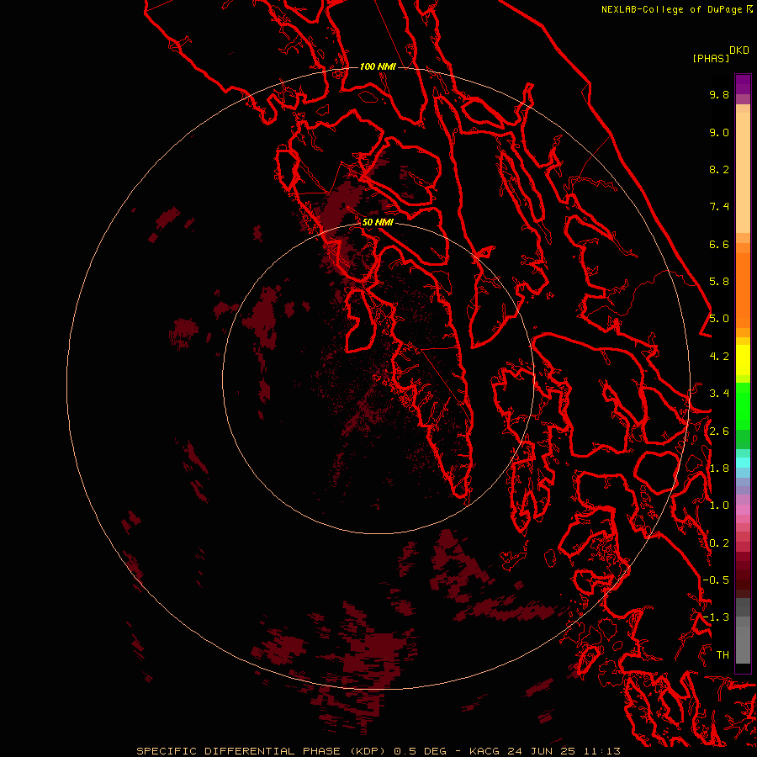Click the bright green band of color bar
Viewport: 757px width, 757px height.
click(x=743, y=405)
